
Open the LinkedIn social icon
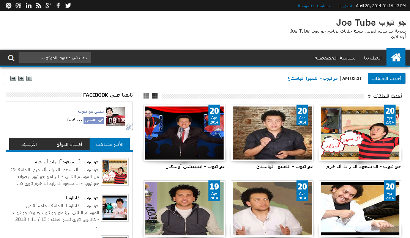[x=28, y=5]
